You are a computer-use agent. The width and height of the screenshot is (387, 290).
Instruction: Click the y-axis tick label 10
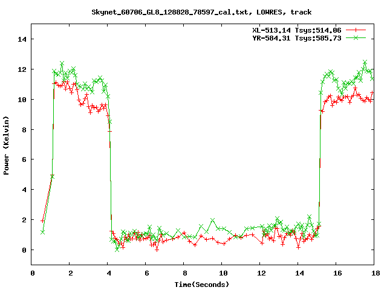click(x=22, y=100)
